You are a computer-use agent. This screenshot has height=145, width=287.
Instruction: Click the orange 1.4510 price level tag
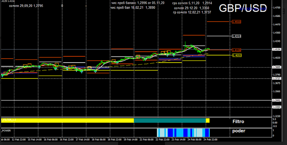(236, 22)
